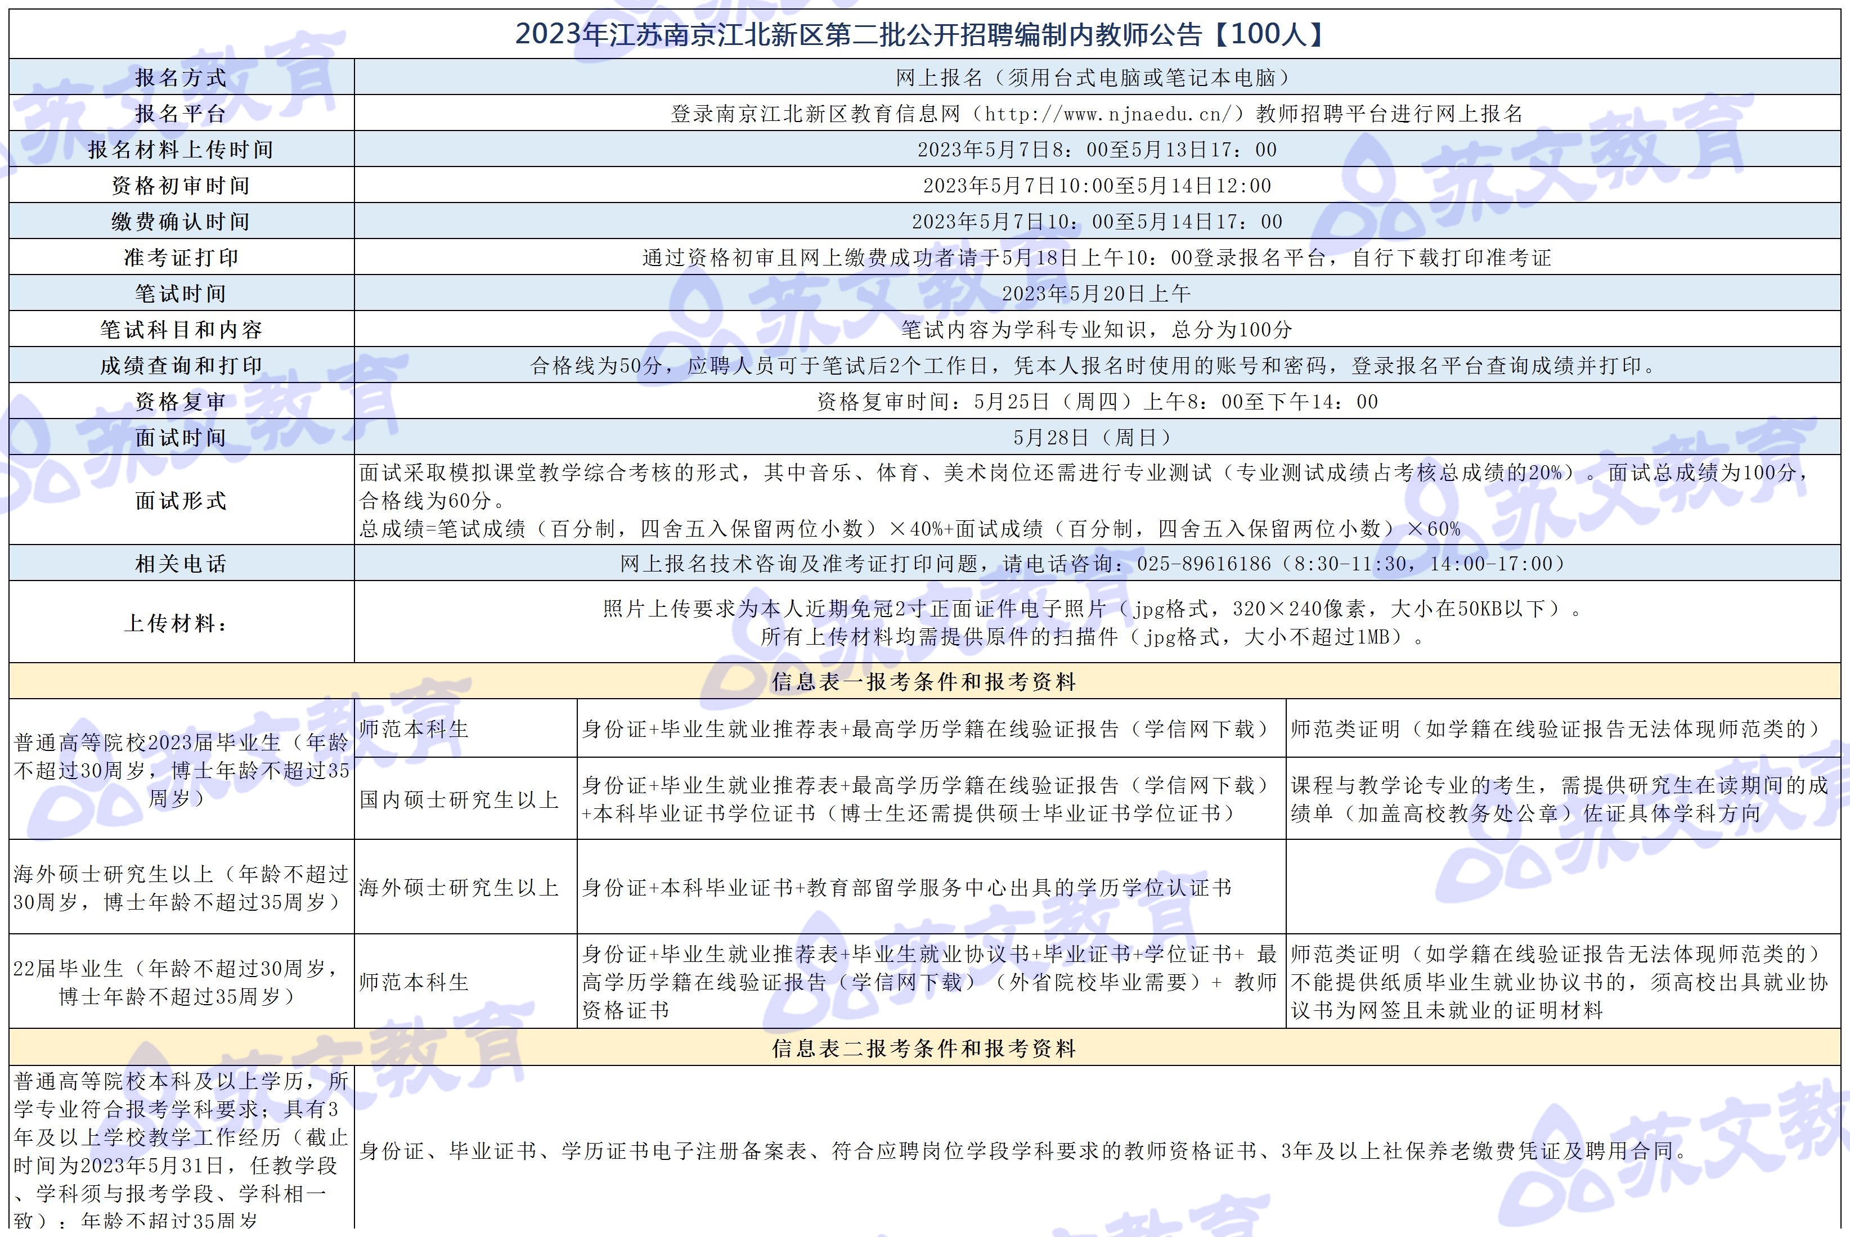Viewport: 1850px width, 1237px height.
Task: Click the cell listing 毕业生就业协议书+毕业证书+学位证书
Action: (x=931, y=982)
